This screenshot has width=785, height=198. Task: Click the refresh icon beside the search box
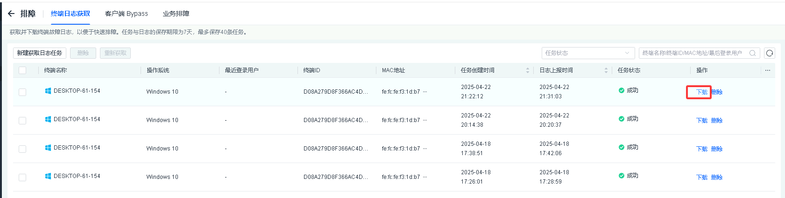(770, 53)
